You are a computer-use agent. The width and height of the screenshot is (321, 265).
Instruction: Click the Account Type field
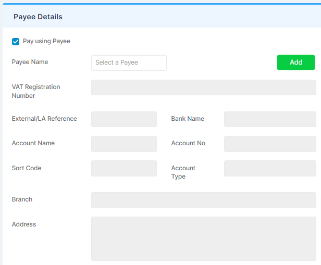[x=270, y=168]
